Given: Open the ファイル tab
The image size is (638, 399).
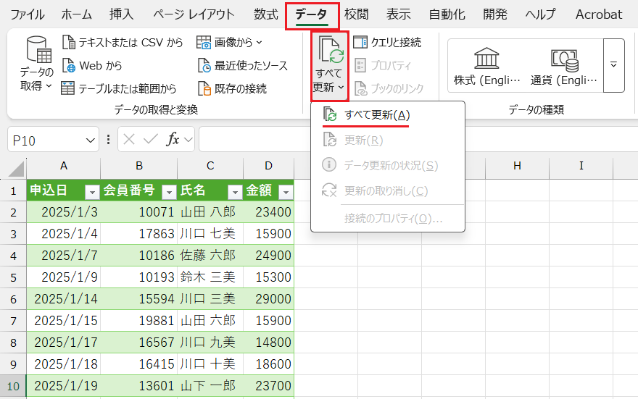Looking at the screenshot, I should 27,14.
